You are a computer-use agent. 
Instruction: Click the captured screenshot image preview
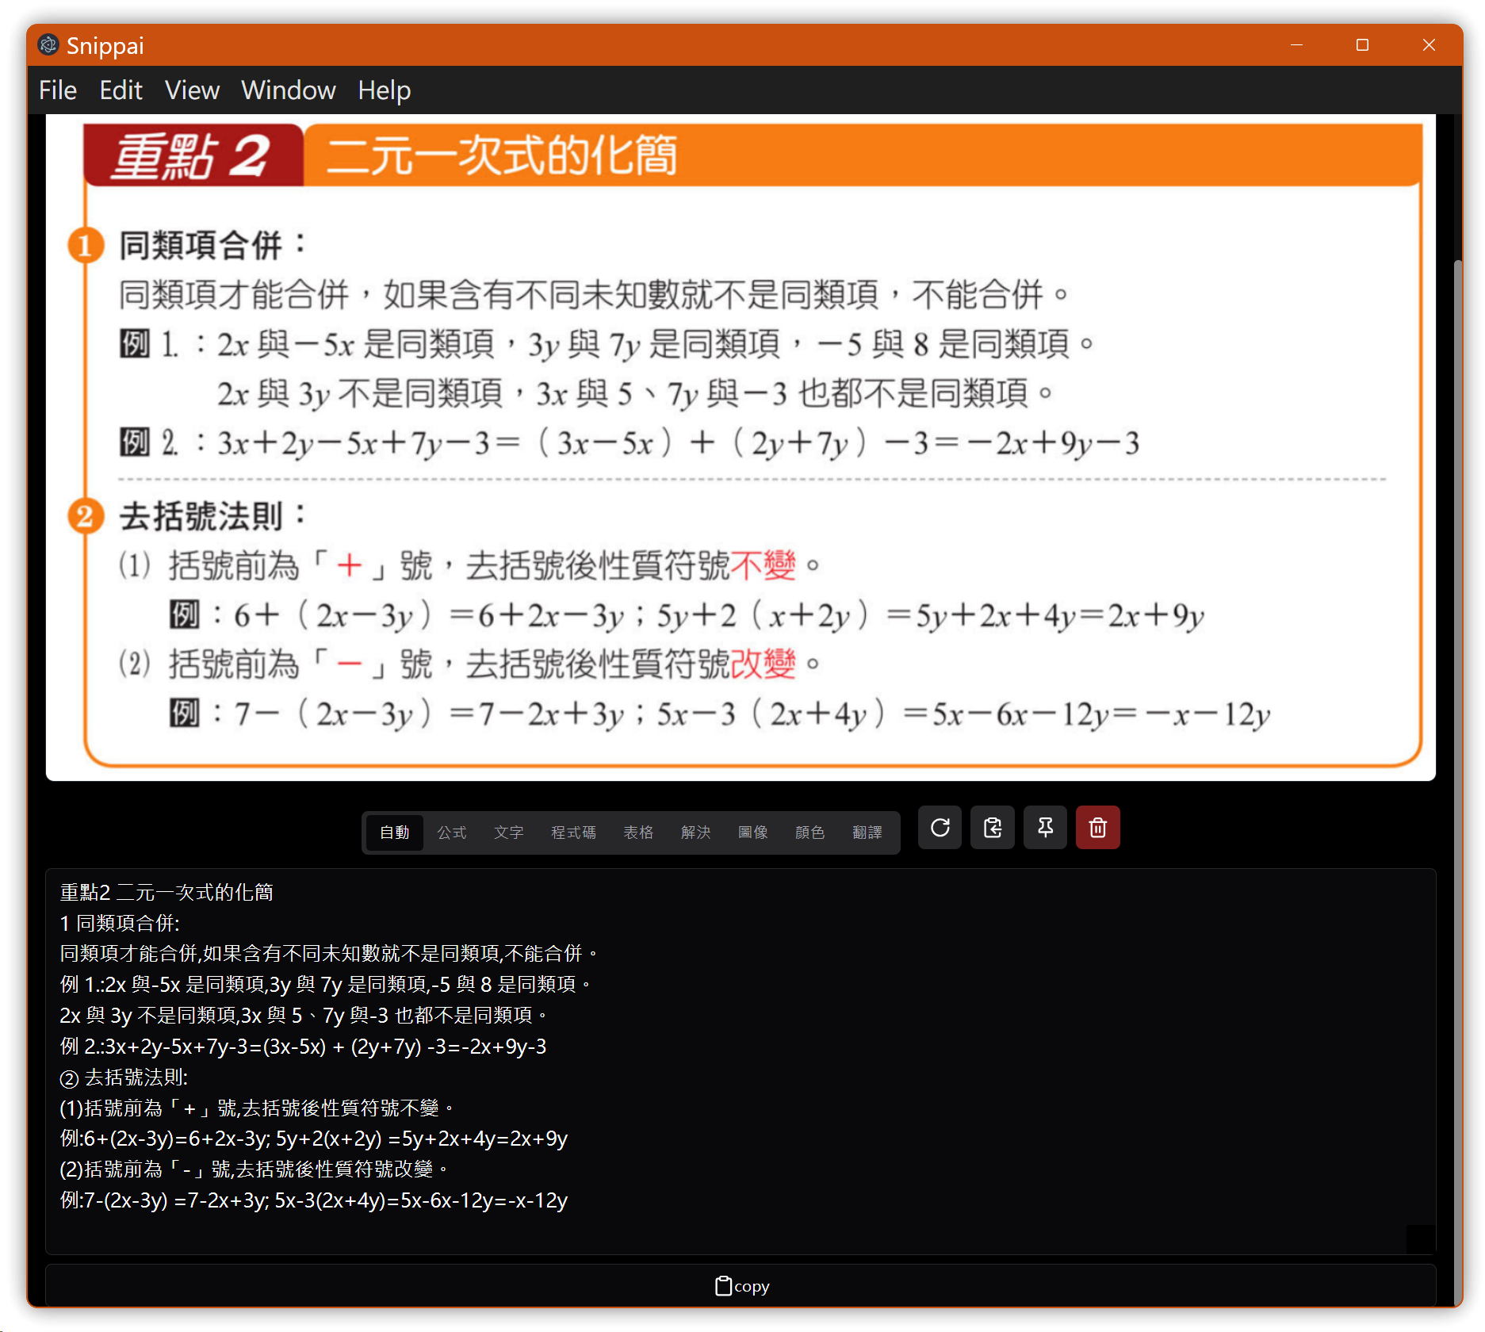(x=741, y=446)
